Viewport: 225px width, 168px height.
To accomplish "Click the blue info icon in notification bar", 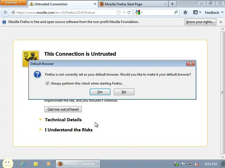I will coord(4,22).
